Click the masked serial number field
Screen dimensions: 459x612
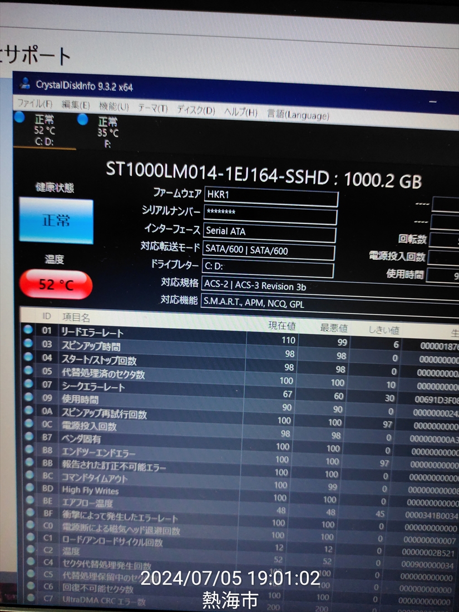pos(270,216)
